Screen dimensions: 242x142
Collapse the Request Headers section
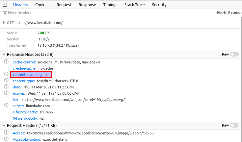click(x=4, y=125)
